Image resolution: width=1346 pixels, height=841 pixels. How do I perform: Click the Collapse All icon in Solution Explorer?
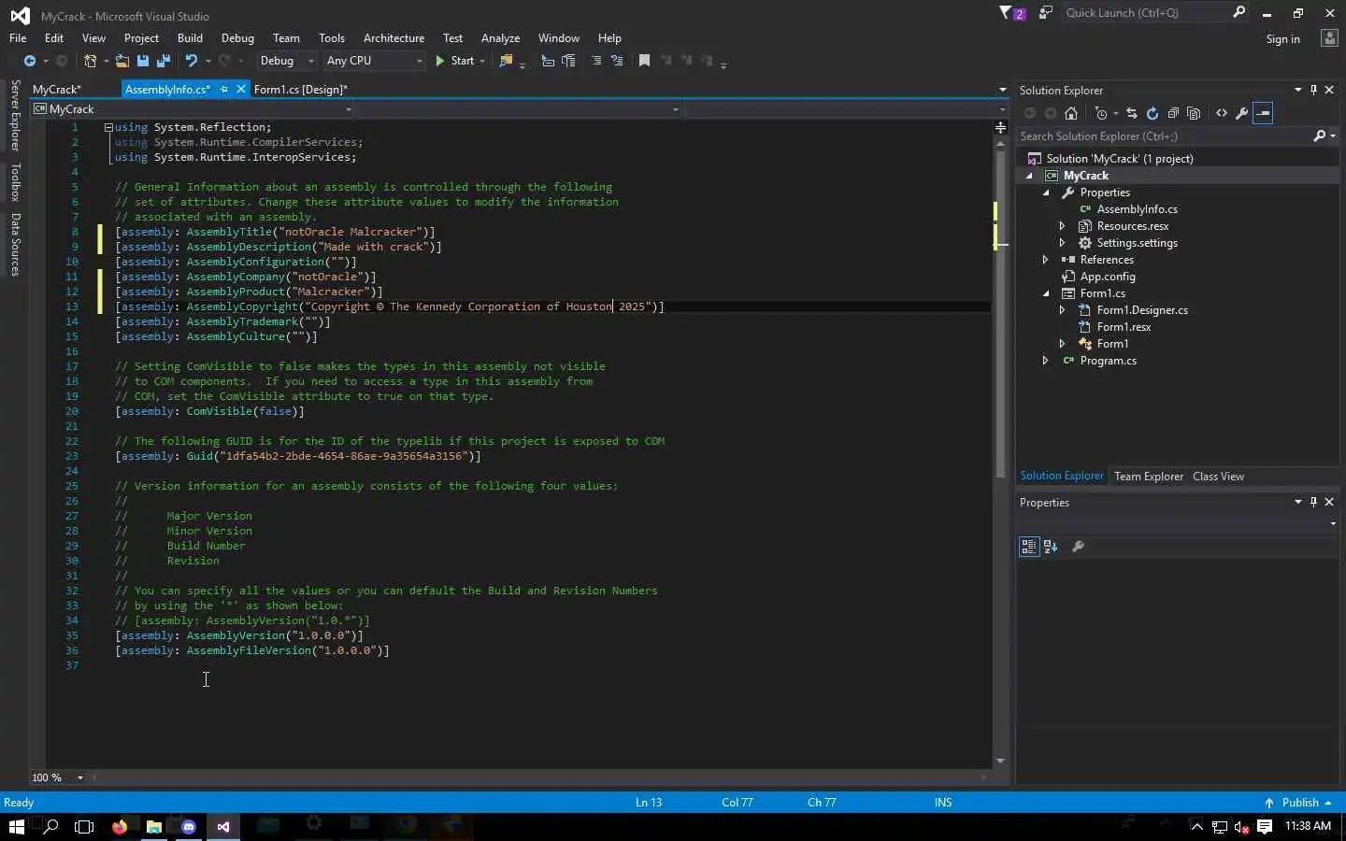click(x=1173, y=113)
